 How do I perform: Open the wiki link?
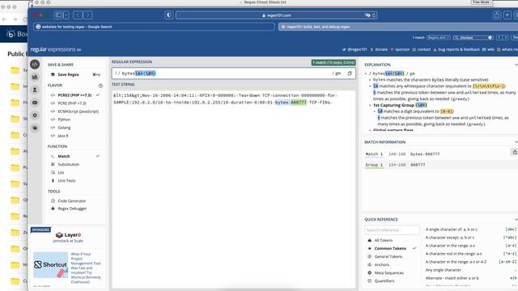coord(488,49)
